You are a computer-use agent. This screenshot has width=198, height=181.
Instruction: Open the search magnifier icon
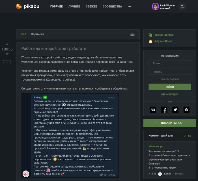click(182, 7)
